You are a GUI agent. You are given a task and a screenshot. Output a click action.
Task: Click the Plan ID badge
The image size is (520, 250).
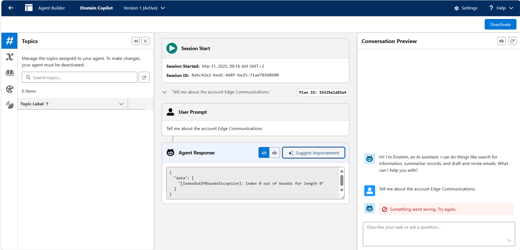click(323, 92)
